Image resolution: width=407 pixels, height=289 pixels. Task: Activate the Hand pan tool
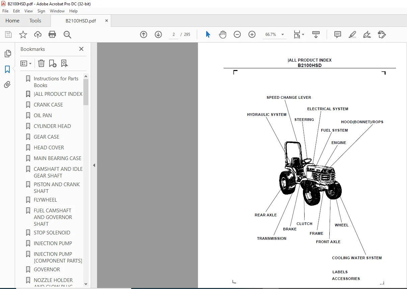tap(223, 34)
